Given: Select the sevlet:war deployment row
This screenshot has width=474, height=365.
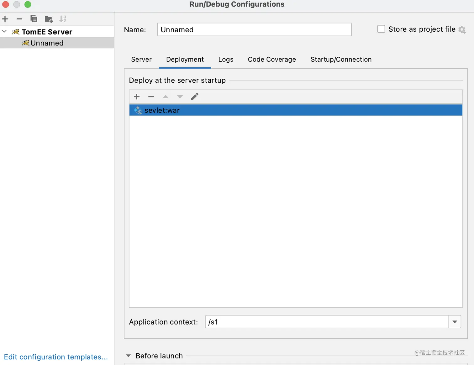Looking at the screenshot, I should pyautogui.click(x=296, y=110).
